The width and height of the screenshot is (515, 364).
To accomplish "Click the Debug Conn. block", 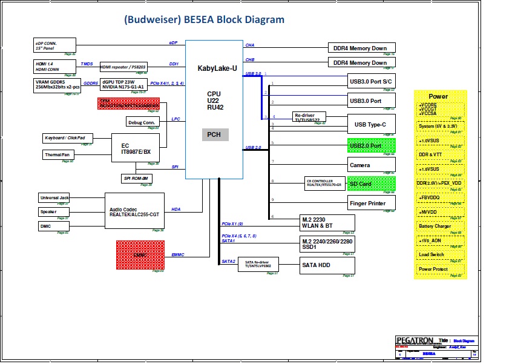I will tap(143, 121).
